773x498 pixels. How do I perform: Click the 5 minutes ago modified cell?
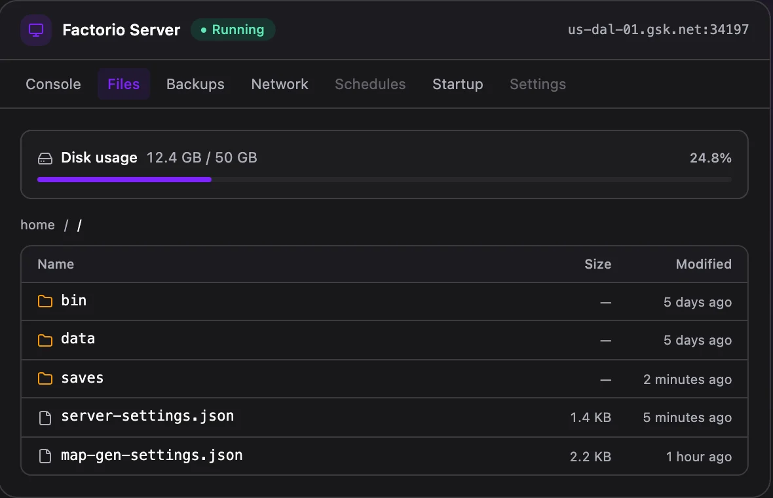687,417
